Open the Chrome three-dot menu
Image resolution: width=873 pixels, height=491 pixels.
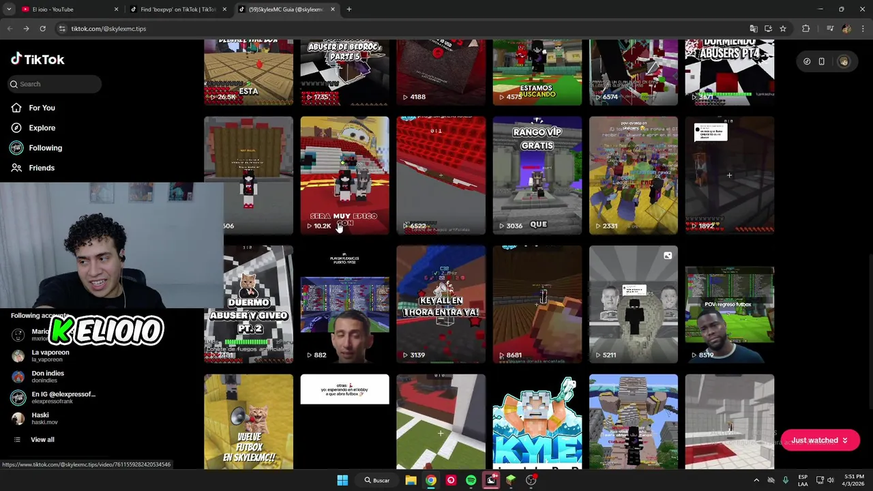point(863,29)
